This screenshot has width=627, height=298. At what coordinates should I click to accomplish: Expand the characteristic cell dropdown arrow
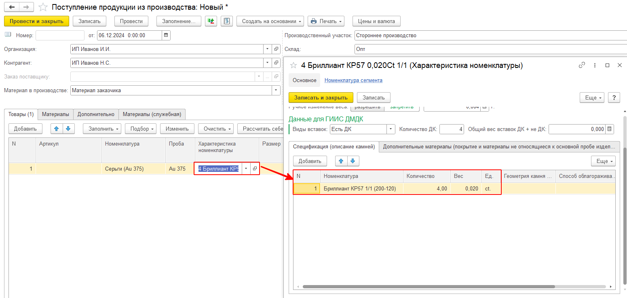246,169
